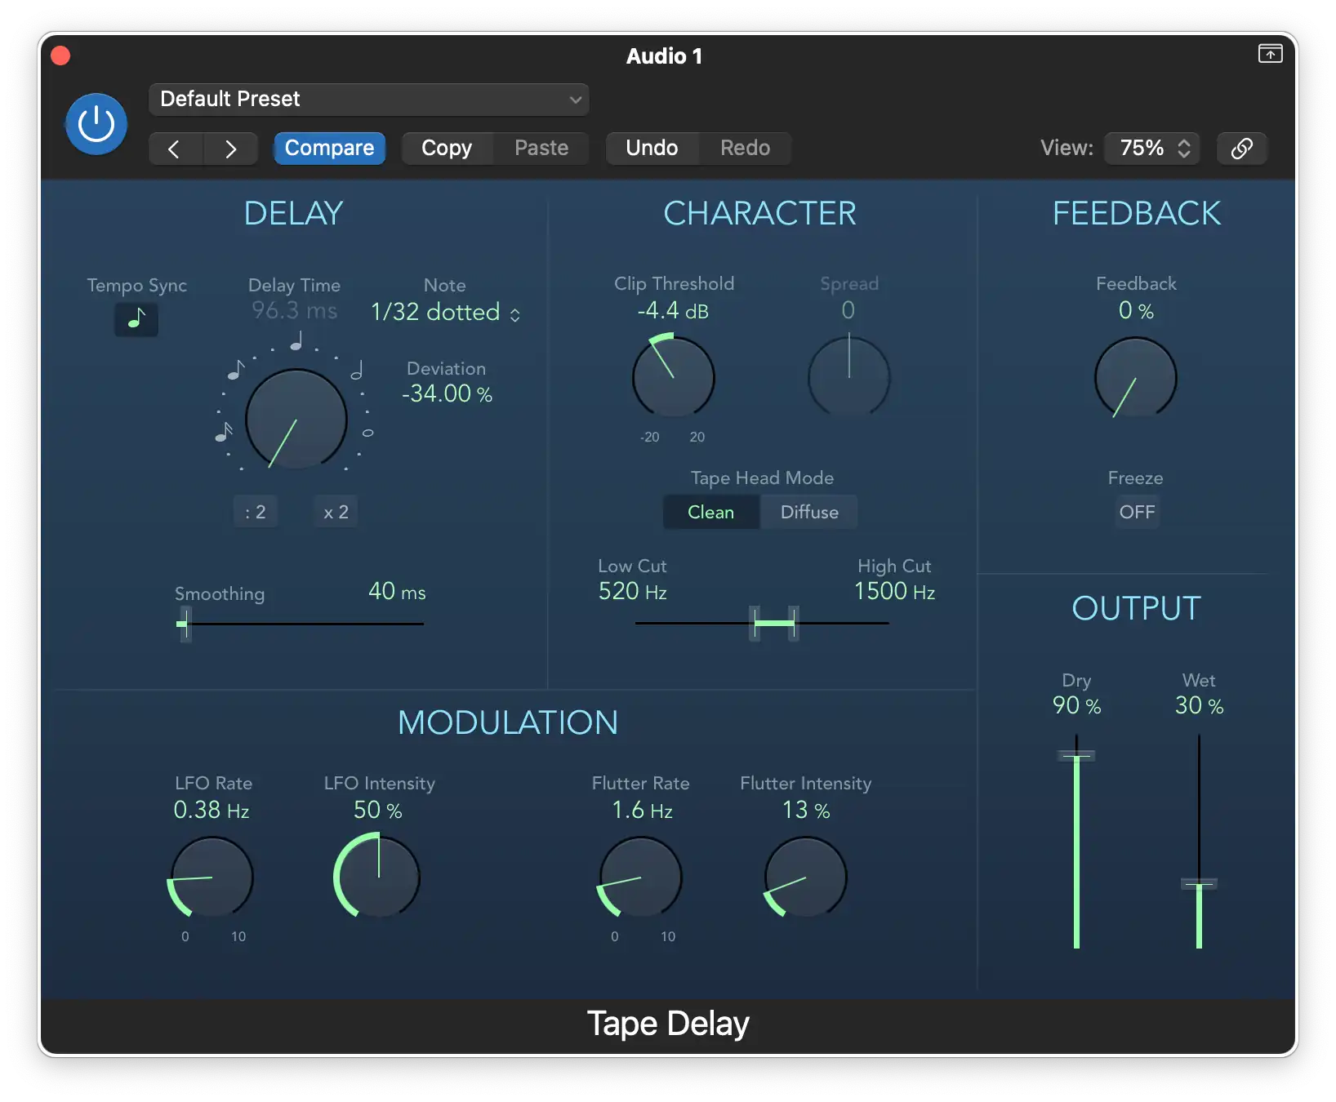Click the LFO Rate 0.38 Hz value
The width and height of the screenshot is (1336, 1102).
[x=212, y=811]
